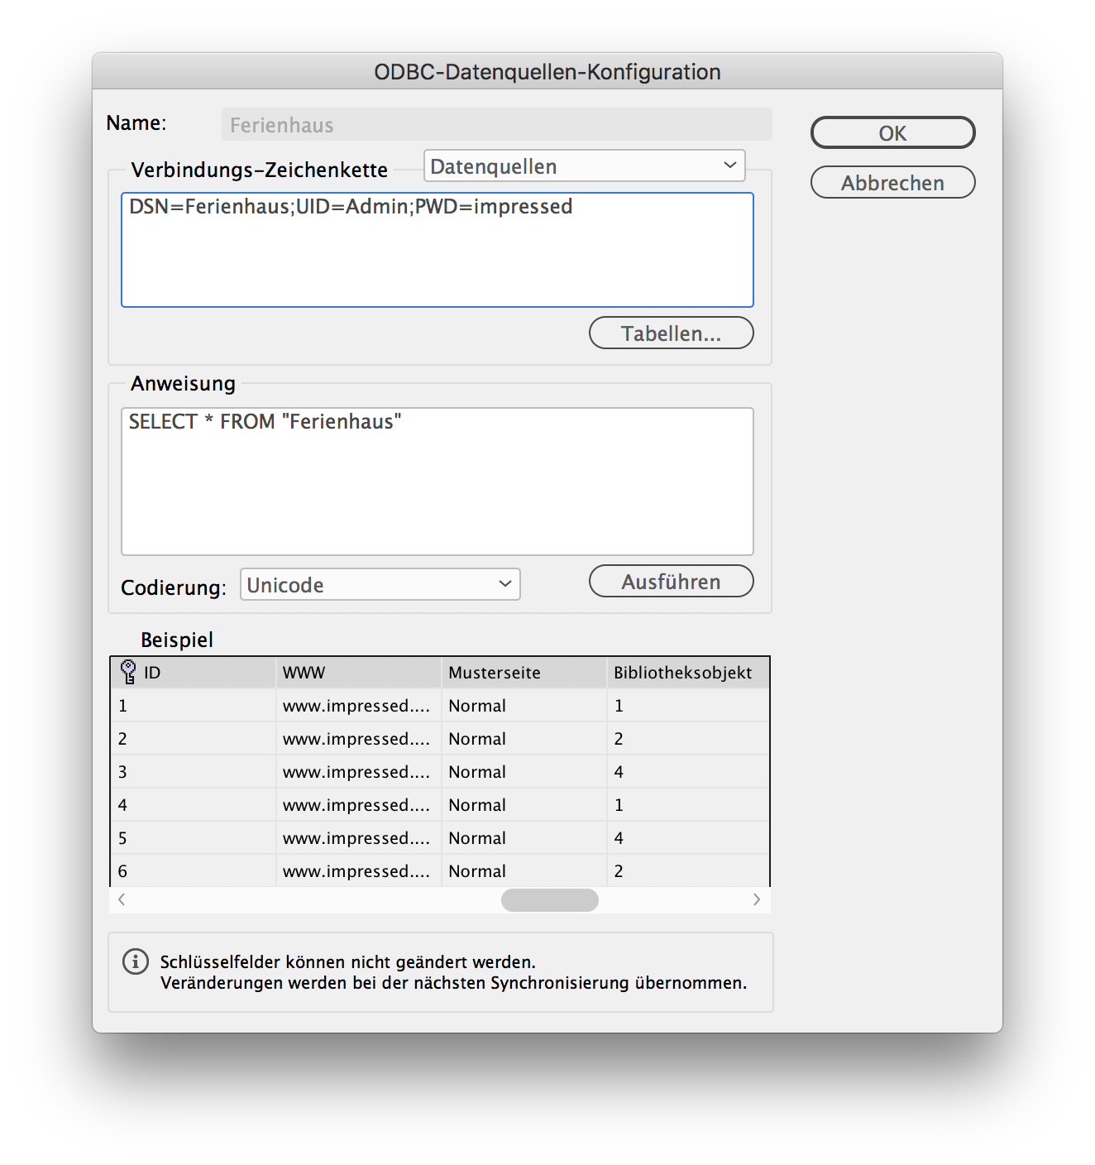Click into the SELECT statement text area
The image size is (1095, 1165).
point(437,481)
